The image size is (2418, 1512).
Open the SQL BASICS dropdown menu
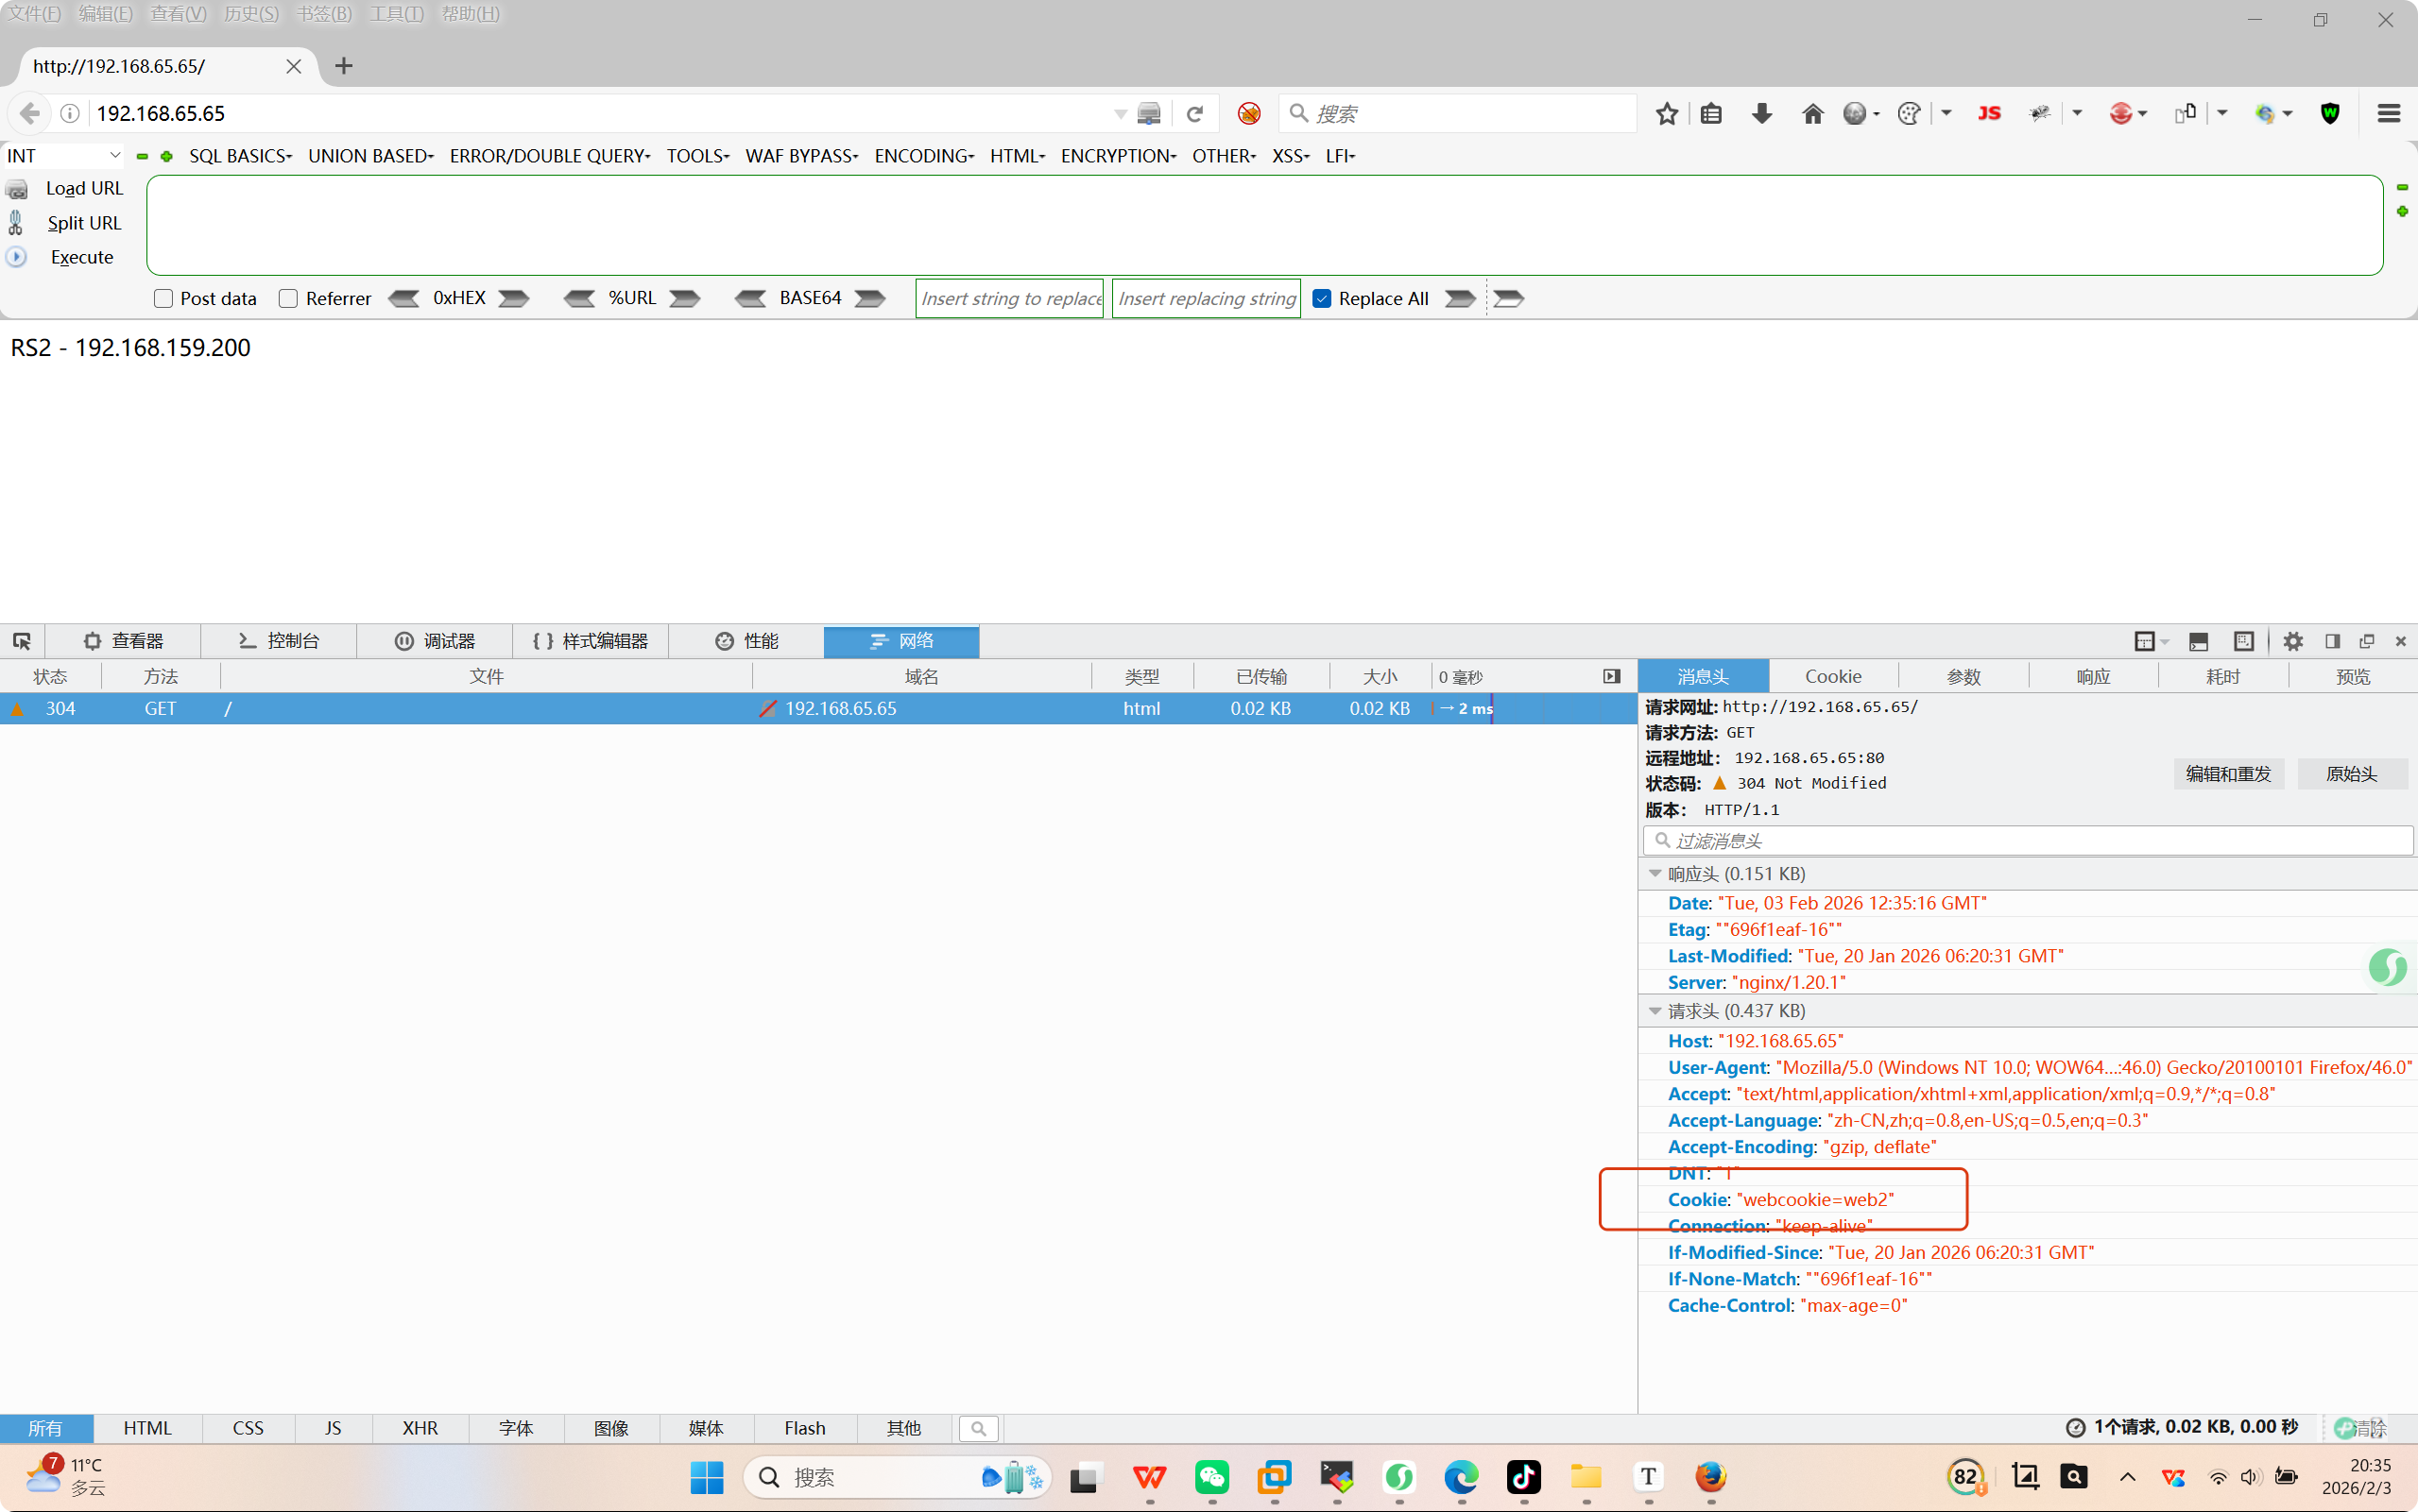240,156
